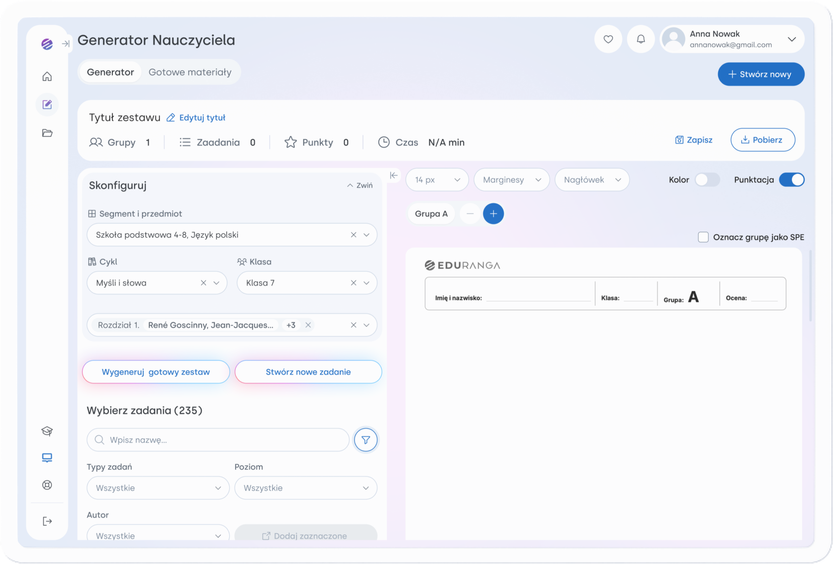
Task: Switch to Gotowe materiały tab
Action: (x=190, y=72)
